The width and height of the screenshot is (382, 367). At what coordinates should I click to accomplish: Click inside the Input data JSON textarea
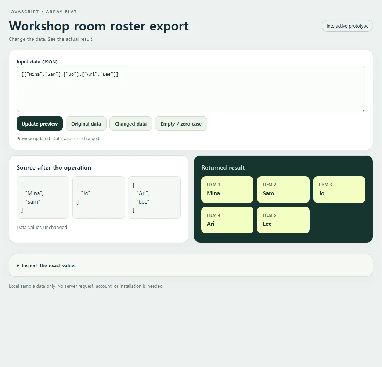pos(191,89)
